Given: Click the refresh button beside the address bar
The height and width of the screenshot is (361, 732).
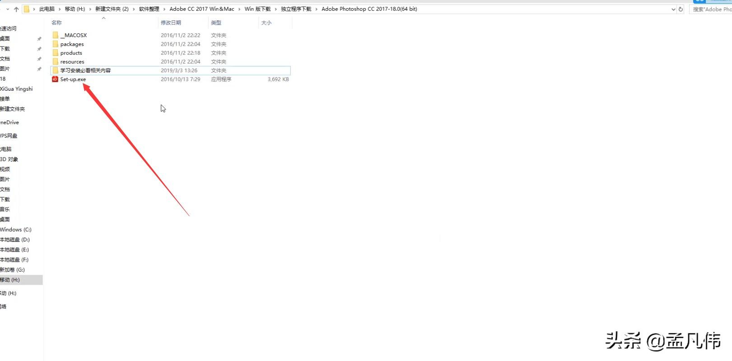Looking at the screenshot, I should click(681, 9).
